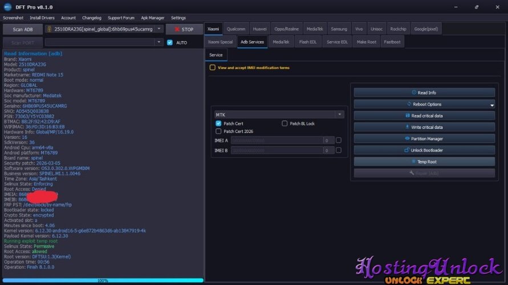Tick the IMEI A checkbox
This screenshot has width=508, height=285.
pyautogui.click(x=339, y=140)
